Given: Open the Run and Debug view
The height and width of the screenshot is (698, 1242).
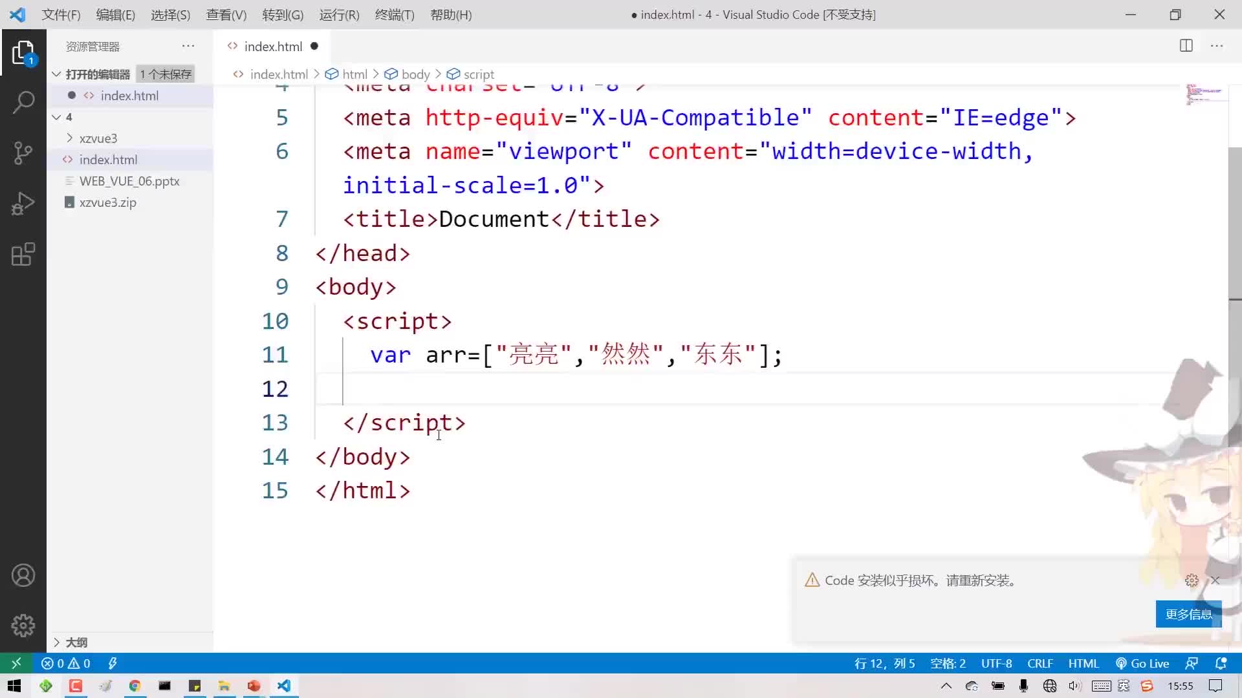Looking at the screenshot, I should [x=23, y=204].
